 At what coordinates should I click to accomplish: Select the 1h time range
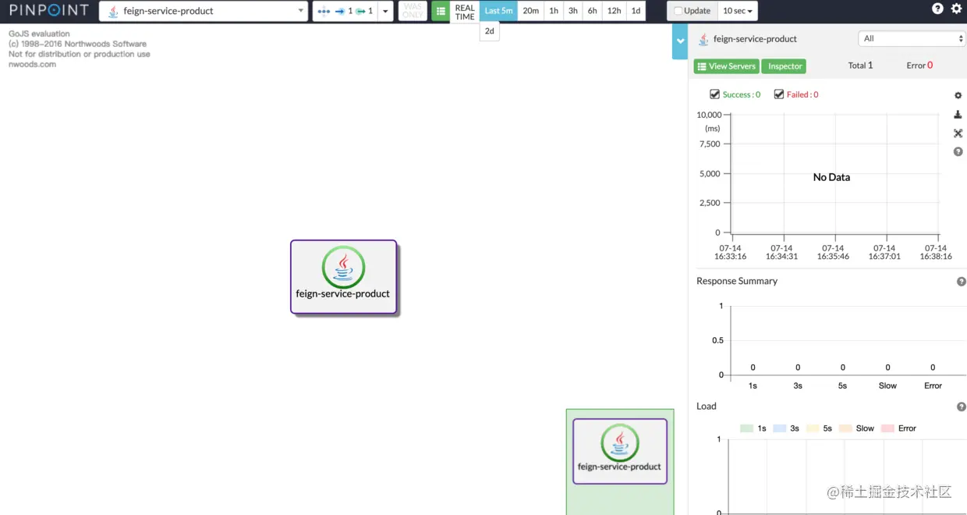click(554, 11)
